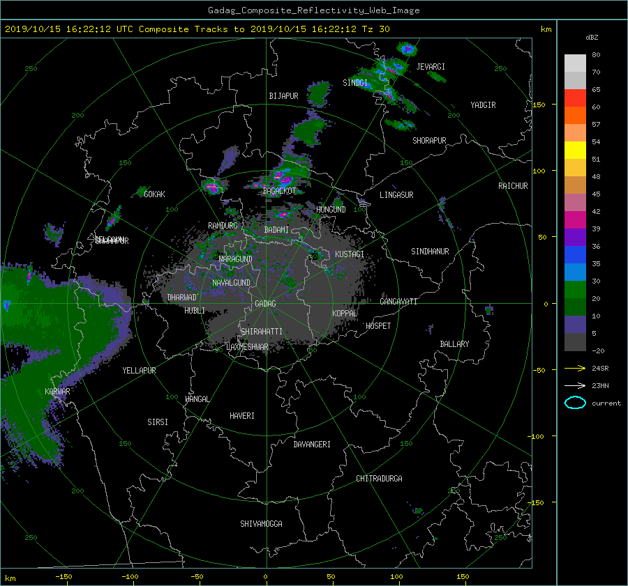Click the UTC Composite Tracks timestamp header
The height and width of the screenshot is (586, 628).
[197, 29]
